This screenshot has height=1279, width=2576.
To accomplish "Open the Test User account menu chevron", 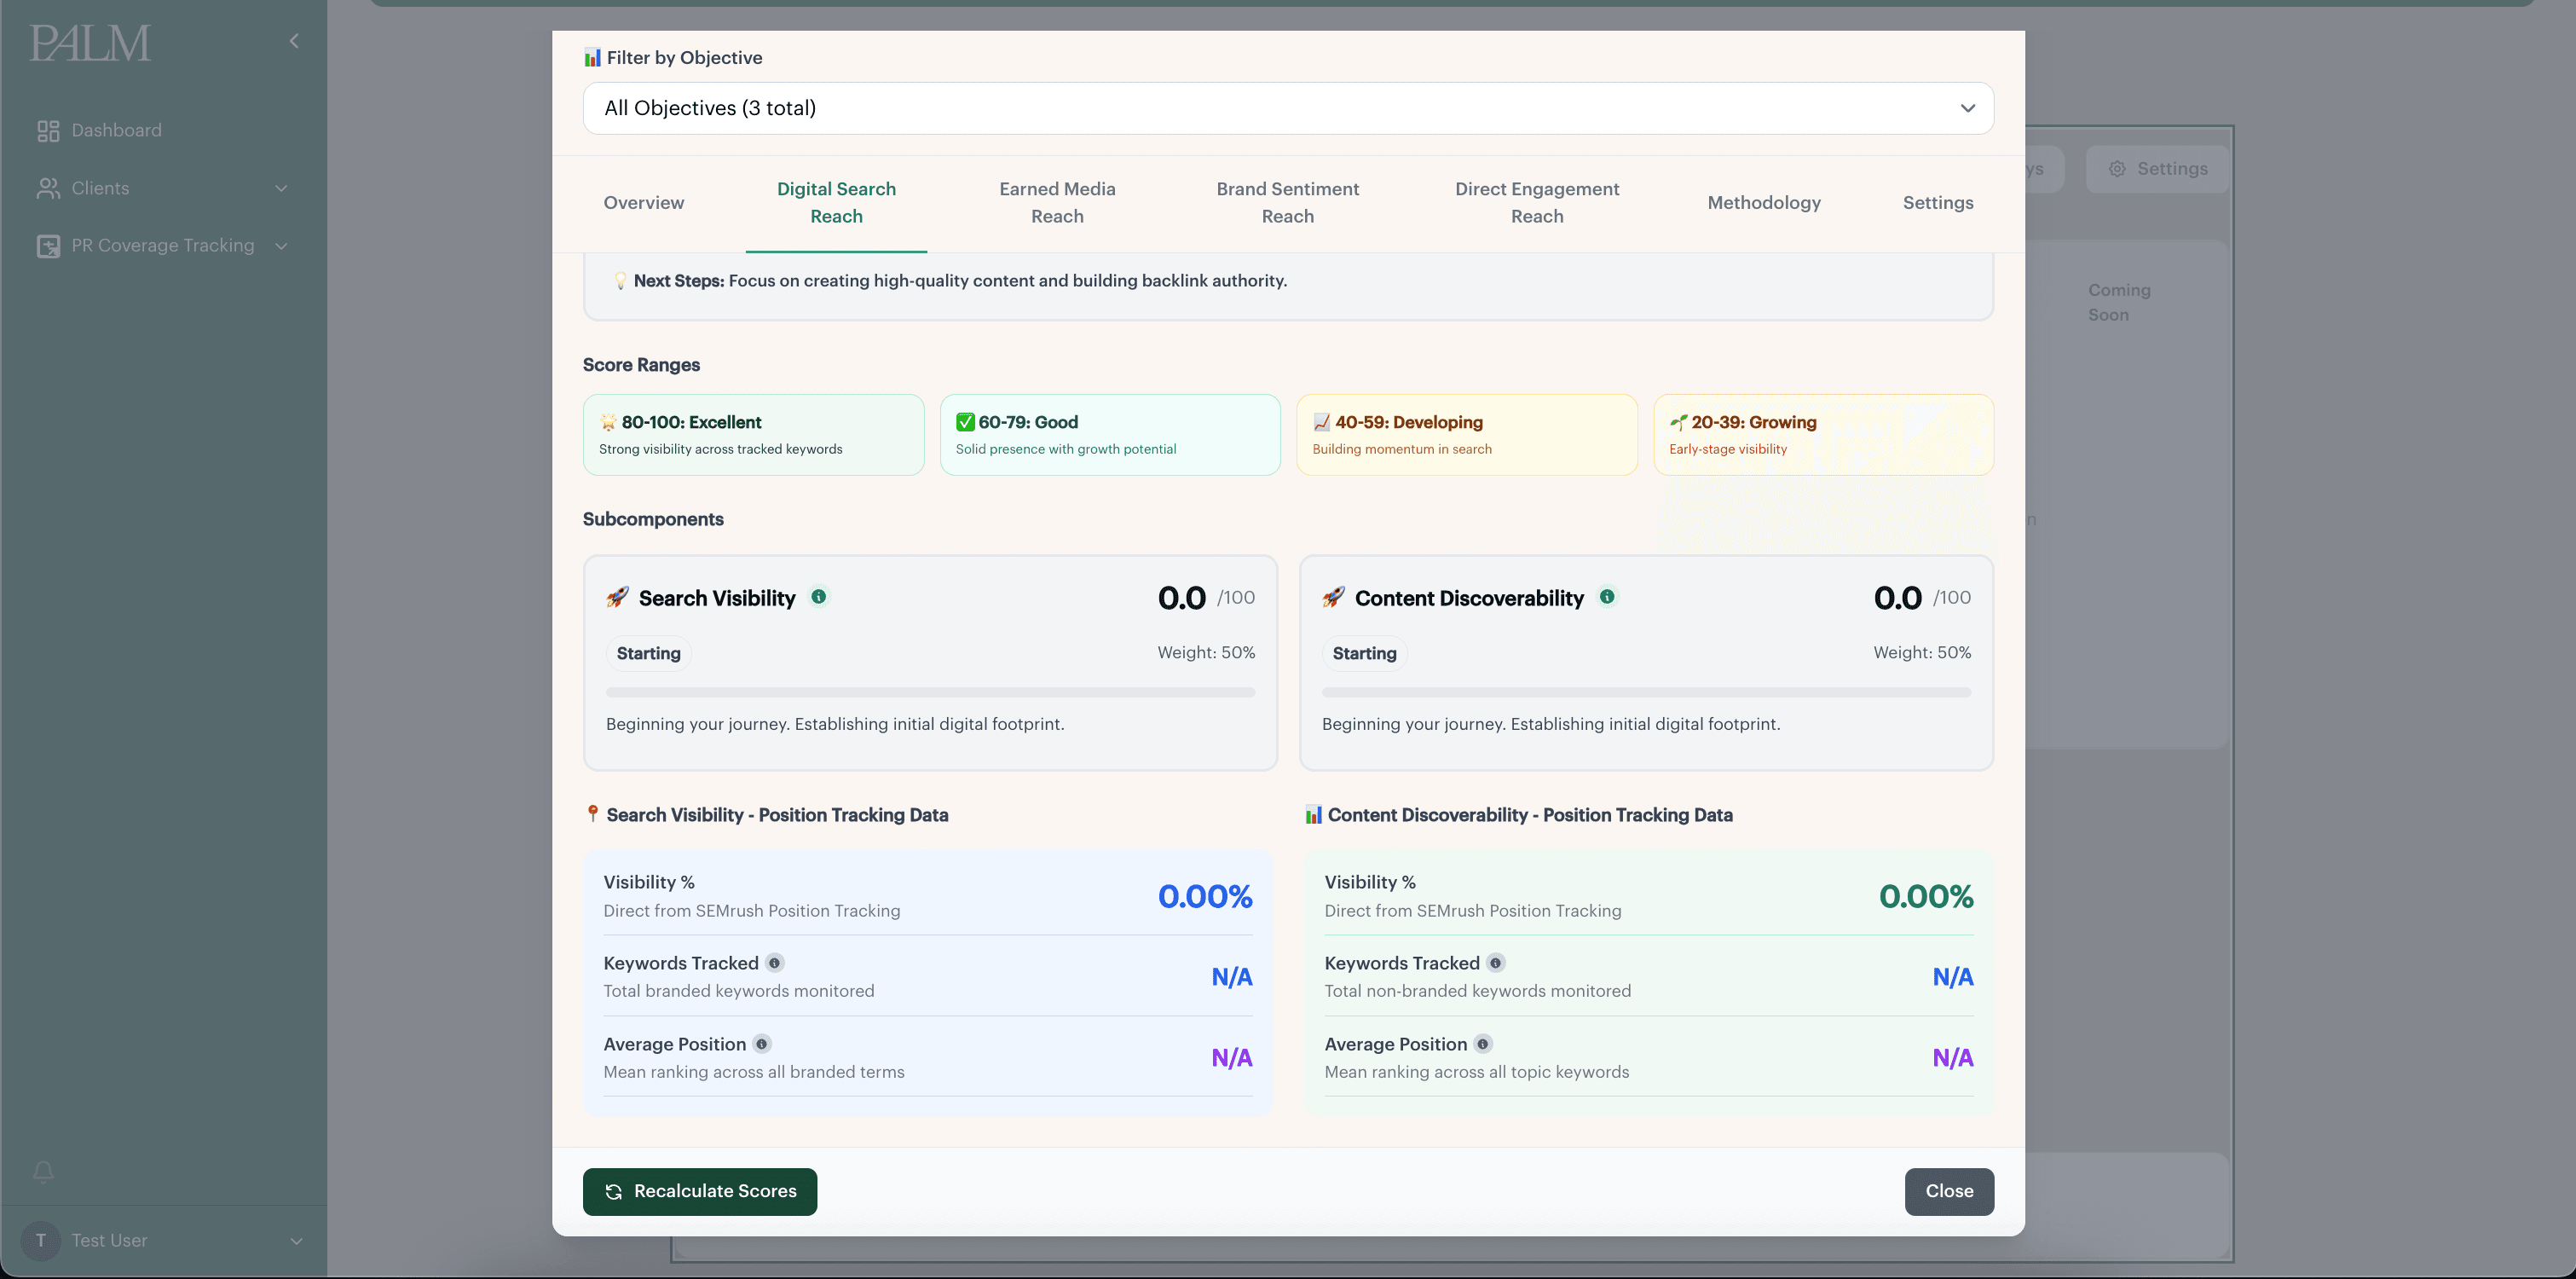I will (x=296, y=1241).
